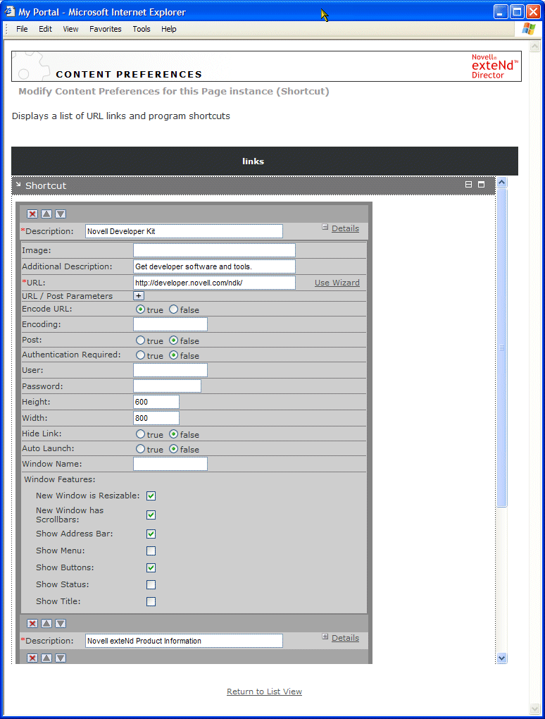Click the Description field with Novell Developer Kit

[184, 231]
